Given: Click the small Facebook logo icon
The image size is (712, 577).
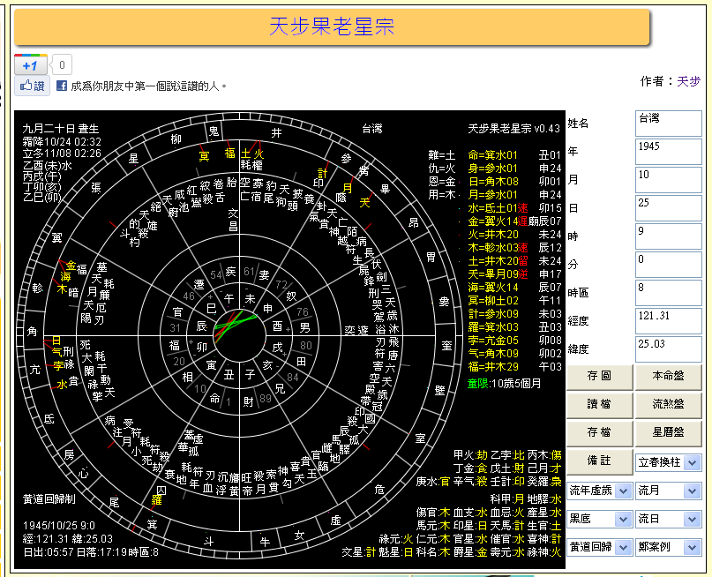Looking at the screenshot, I should click(x=62, y=86).
